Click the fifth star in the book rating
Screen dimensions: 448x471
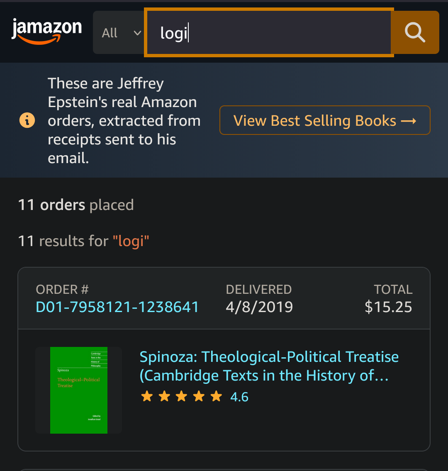(x=216, y=396)
